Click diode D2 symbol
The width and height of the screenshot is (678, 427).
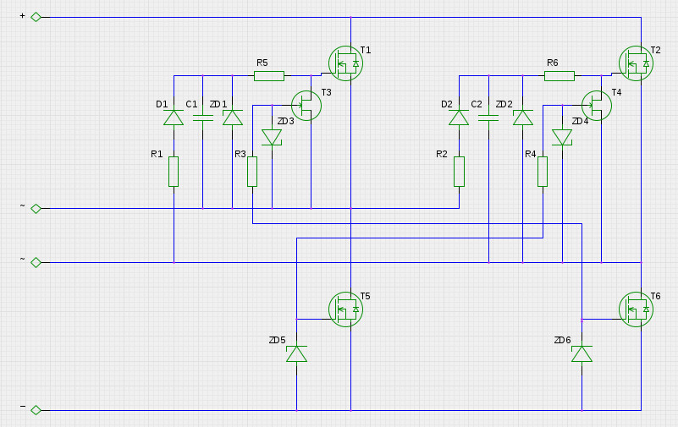[x=459, y=118]
